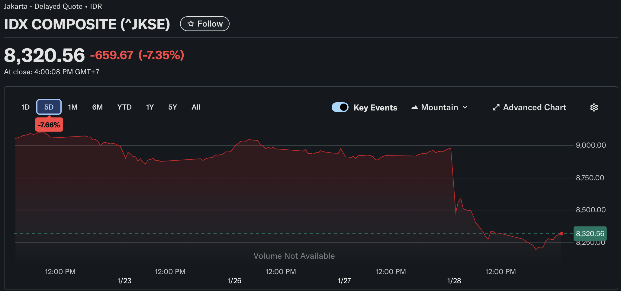Click the large 8,320.56 quote price
The image size is (621, 291).
click(x=44, y=55)
